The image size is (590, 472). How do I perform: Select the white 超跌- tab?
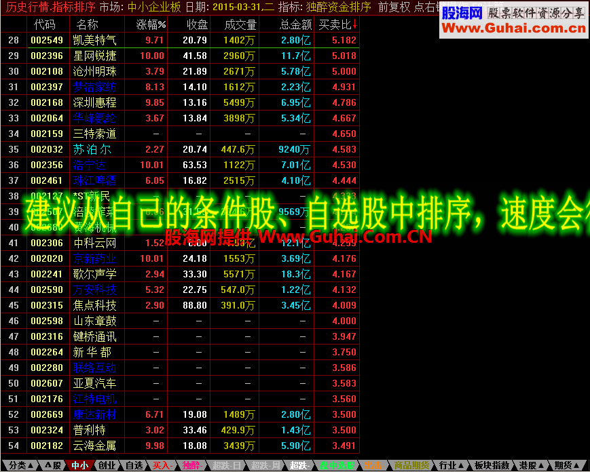[x=299, y=466]
